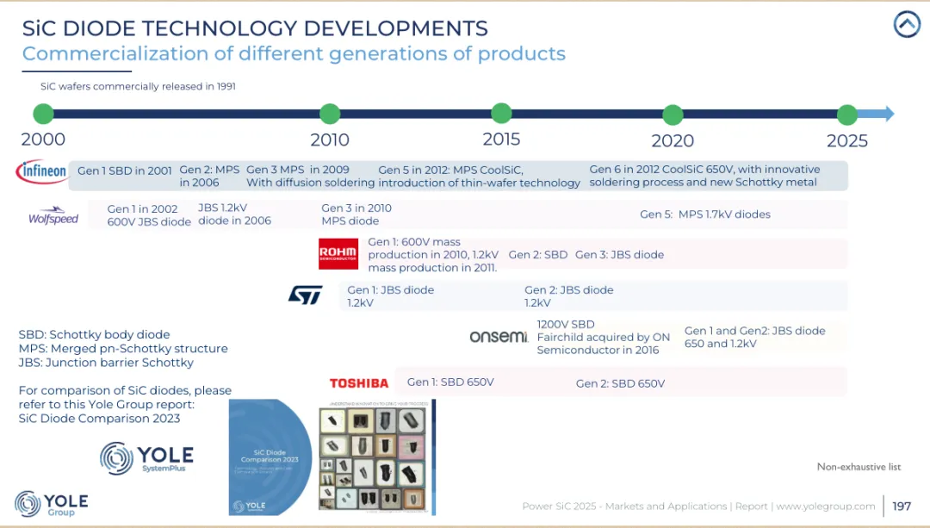Click the blue arrow at timeline end
The height and width of the screenshot is (528, 930).
(x=877, y=114)
